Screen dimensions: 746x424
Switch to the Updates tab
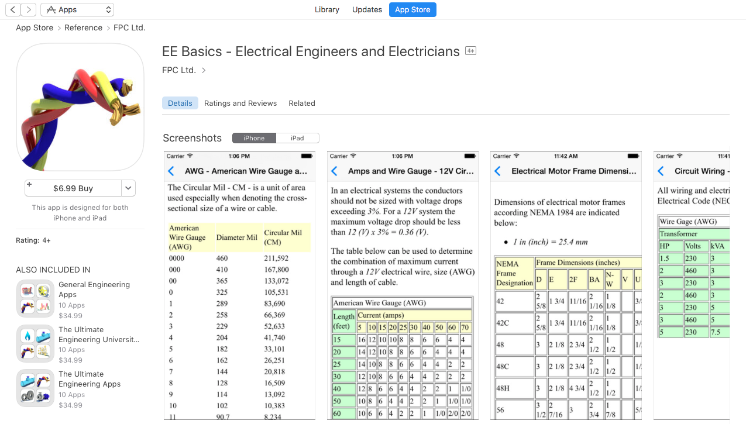367,9
